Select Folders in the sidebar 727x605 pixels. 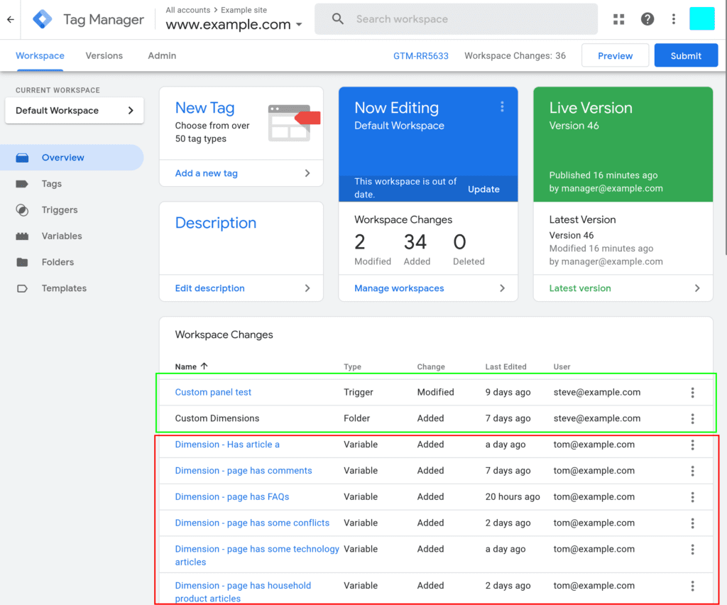tap(58, 262)
